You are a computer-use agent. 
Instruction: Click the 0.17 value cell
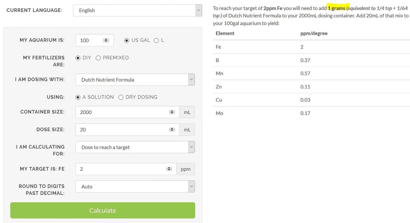tap(305, 113)
